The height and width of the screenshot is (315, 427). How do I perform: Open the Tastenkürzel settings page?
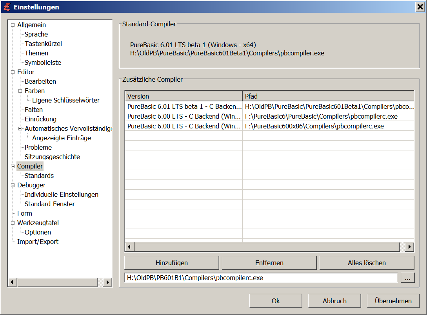pos(43,44)
